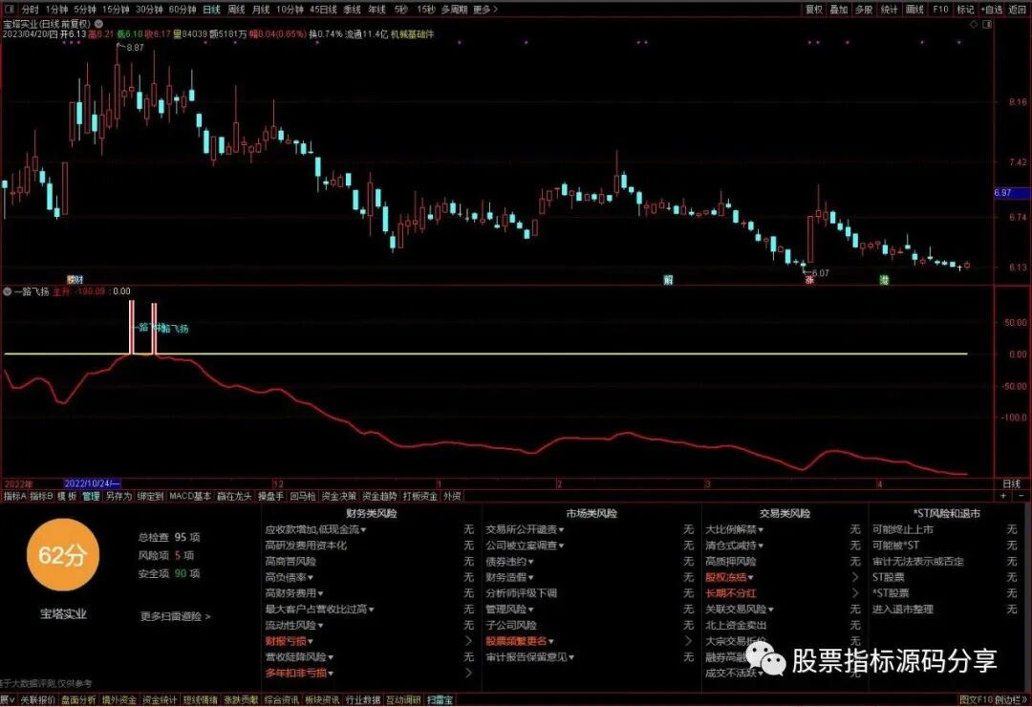This screenshot has width=1032, height=707.
Task: Open the 更多扫雷避险 link
Action: pyautogui.click(x=175, y=616)
